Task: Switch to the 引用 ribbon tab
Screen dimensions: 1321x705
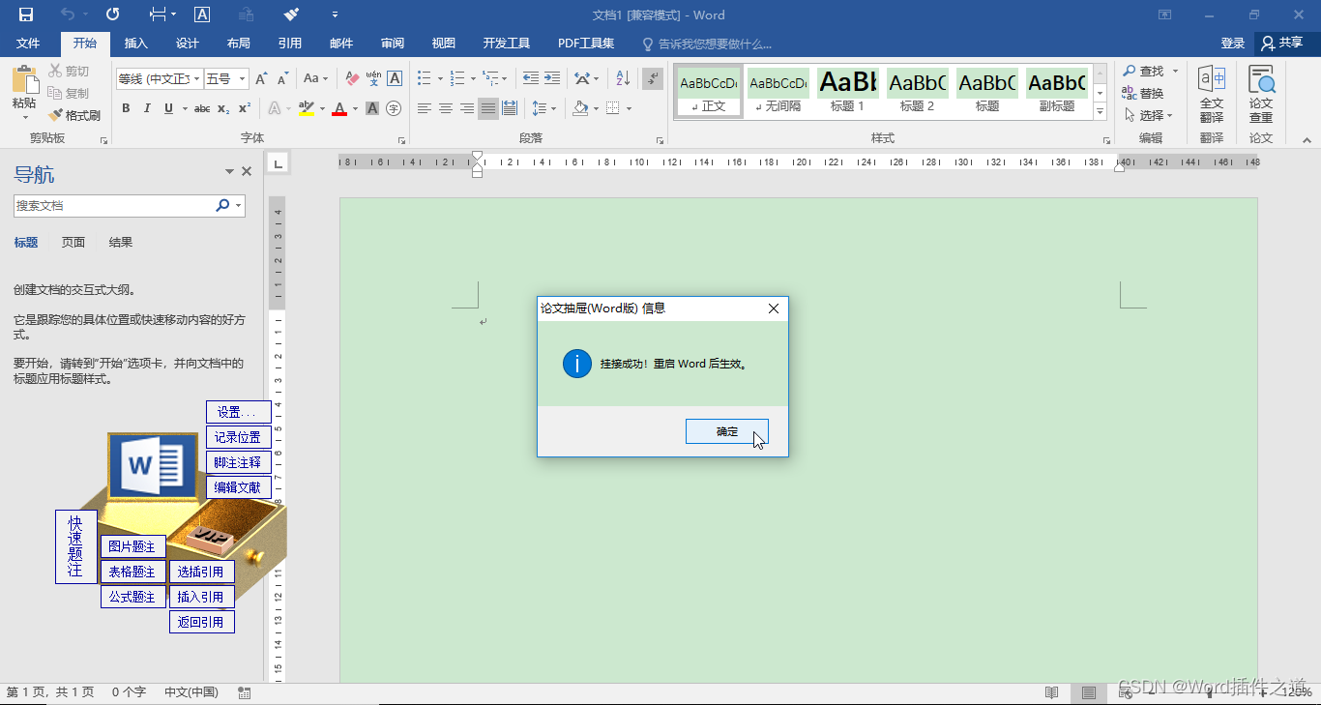Action: (x=289, y=44)
